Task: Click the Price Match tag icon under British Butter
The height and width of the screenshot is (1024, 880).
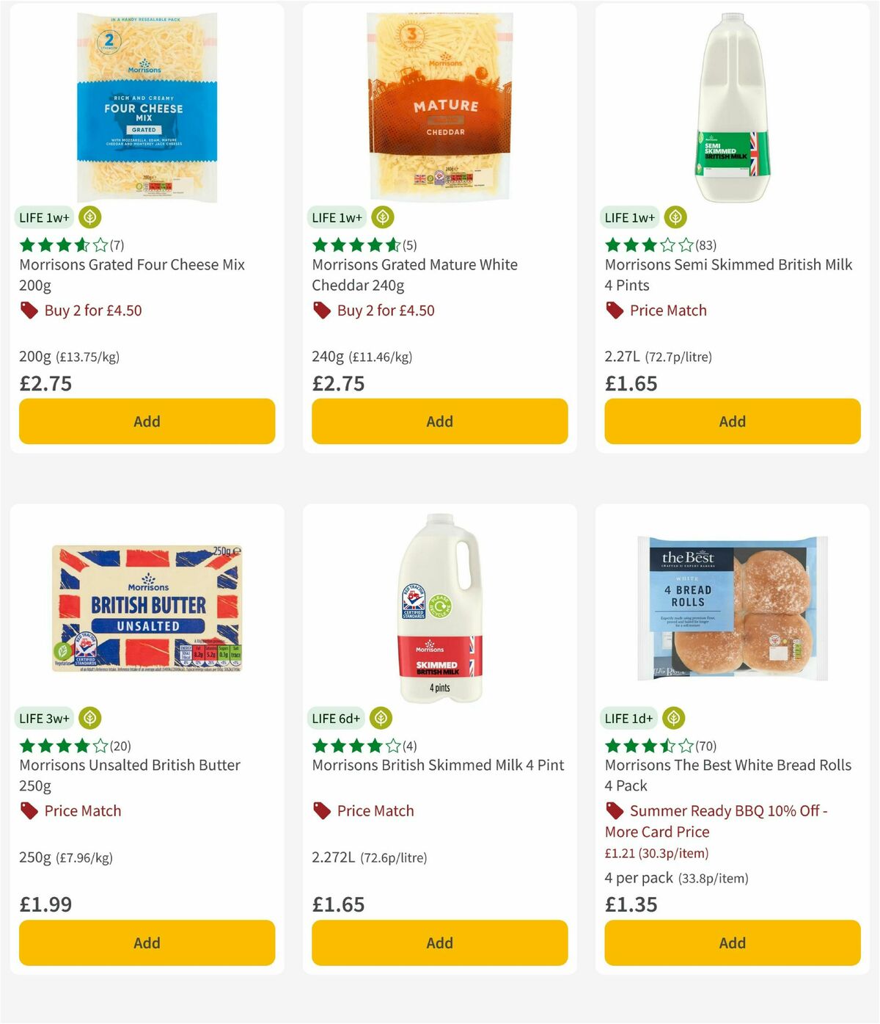Action: click(28, 811)
